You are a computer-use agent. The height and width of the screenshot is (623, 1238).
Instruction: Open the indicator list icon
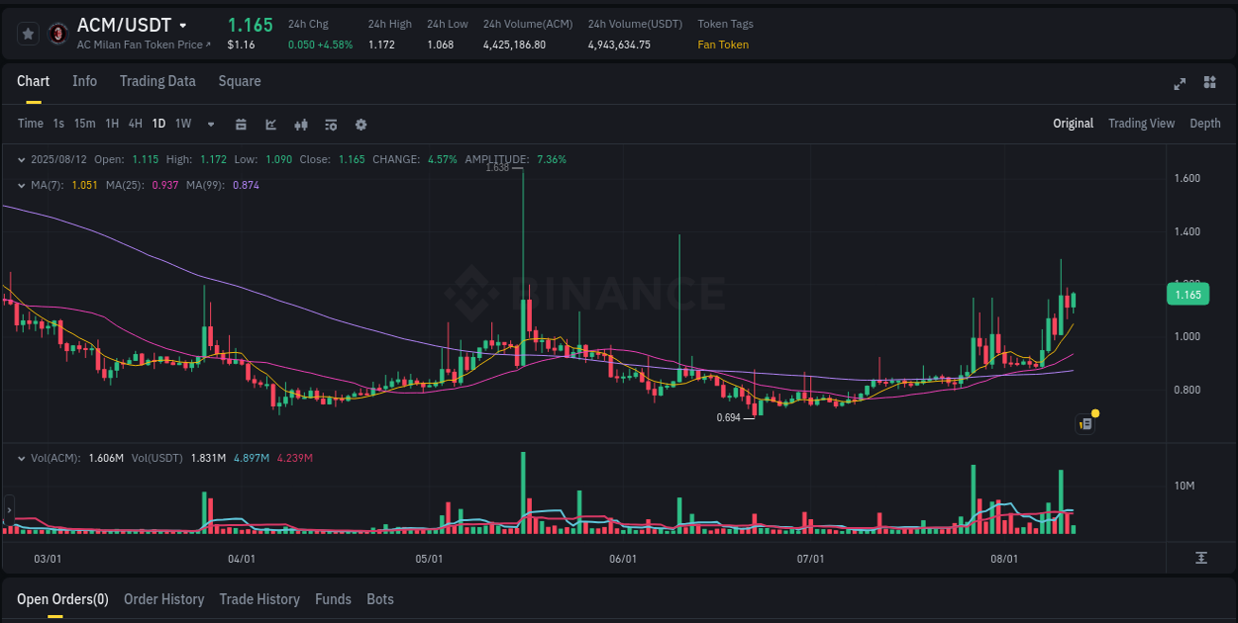pos(330,125)
